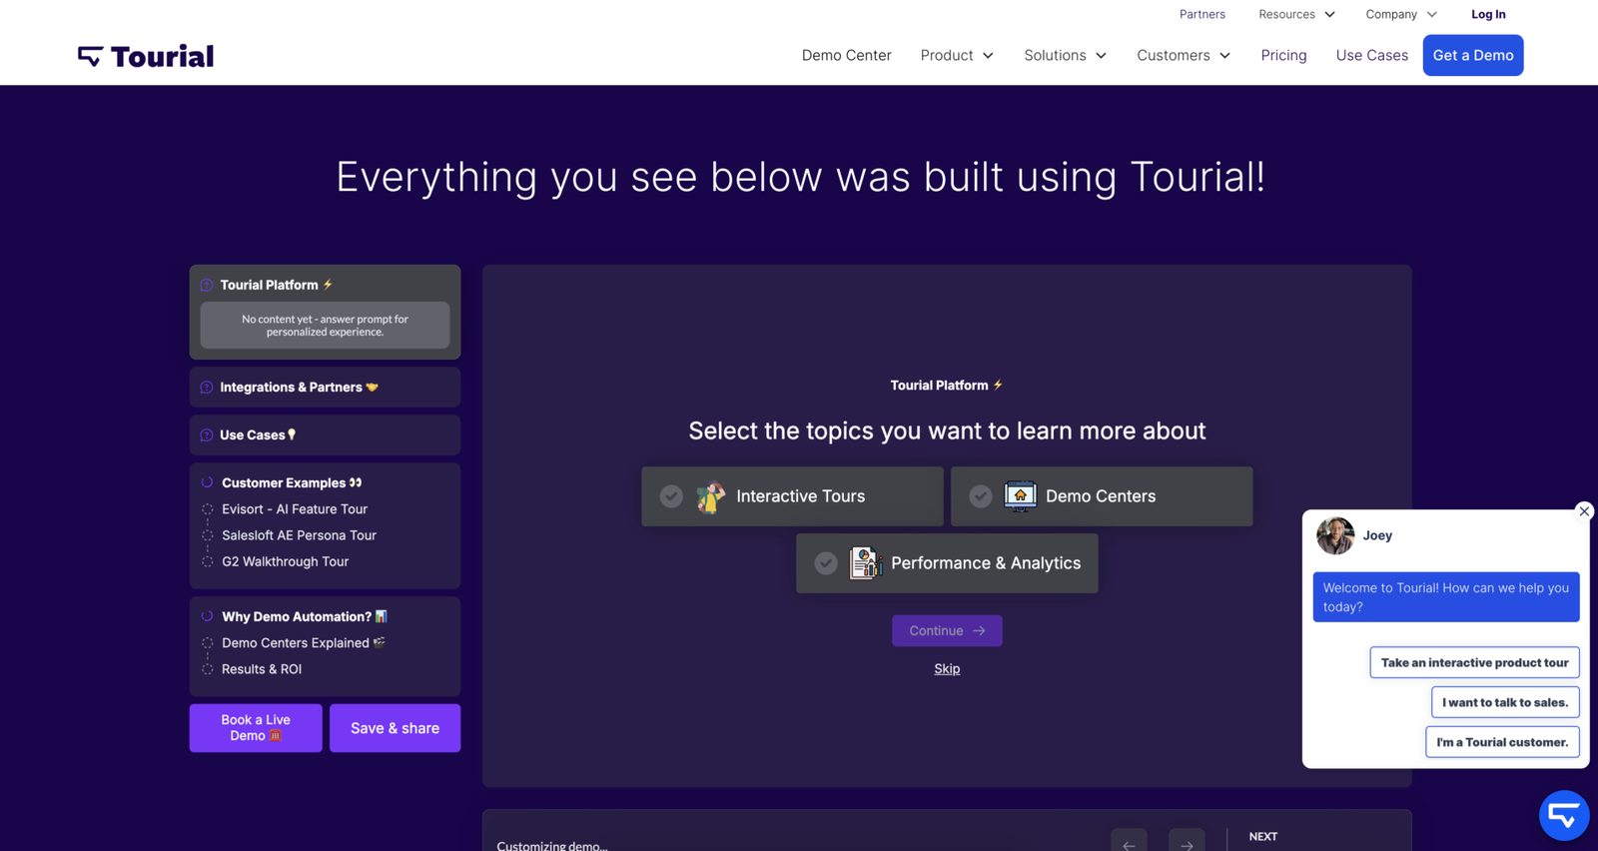Viewport: 1598px width, 851px height.
Task: Click the Save & share button
Action: click(395, 728)
